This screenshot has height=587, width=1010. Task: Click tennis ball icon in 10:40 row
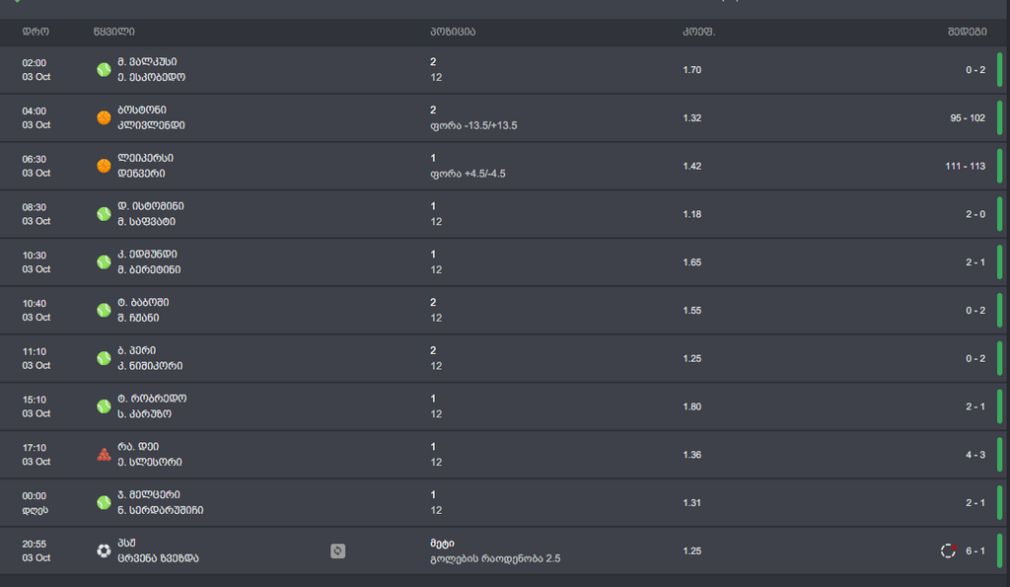(x=104, y=310)
